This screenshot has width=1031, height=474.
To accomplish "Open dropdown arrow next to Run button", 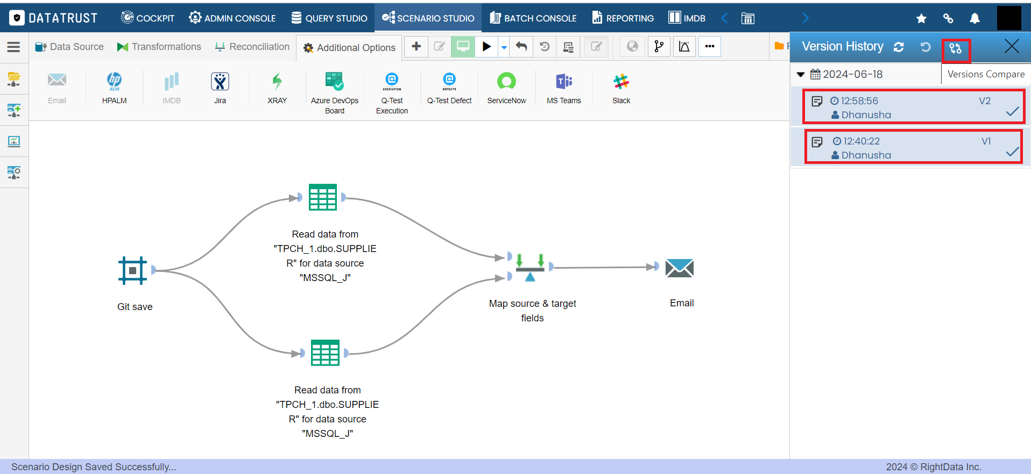I will [x=504, y=47].
